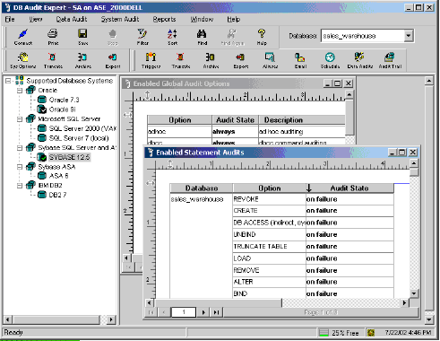Open the Audit Trail tool
The width and height of the screenshot is (440, 341).
[390, 60]
